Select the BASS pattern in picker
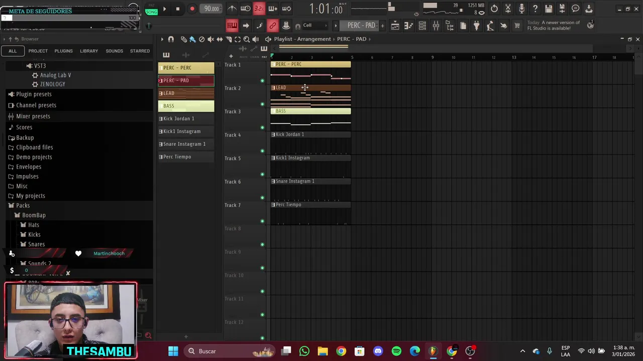This screenshot has height=361, width=643. coord(186,106)
